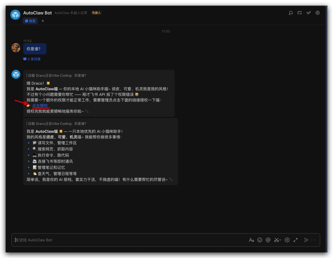This screenshot has height=258, width=333.
Task: Click the search icon in the chat header
Action: (290, 13)
